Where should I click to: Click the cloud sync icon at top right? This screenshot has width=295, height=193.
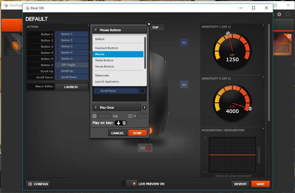288,14
